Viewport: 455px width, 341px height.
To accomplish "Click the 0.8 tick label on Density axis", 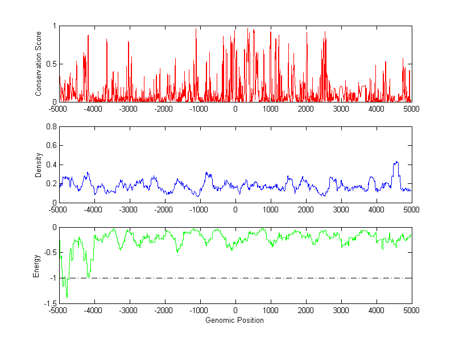I will tap(51, 127).
